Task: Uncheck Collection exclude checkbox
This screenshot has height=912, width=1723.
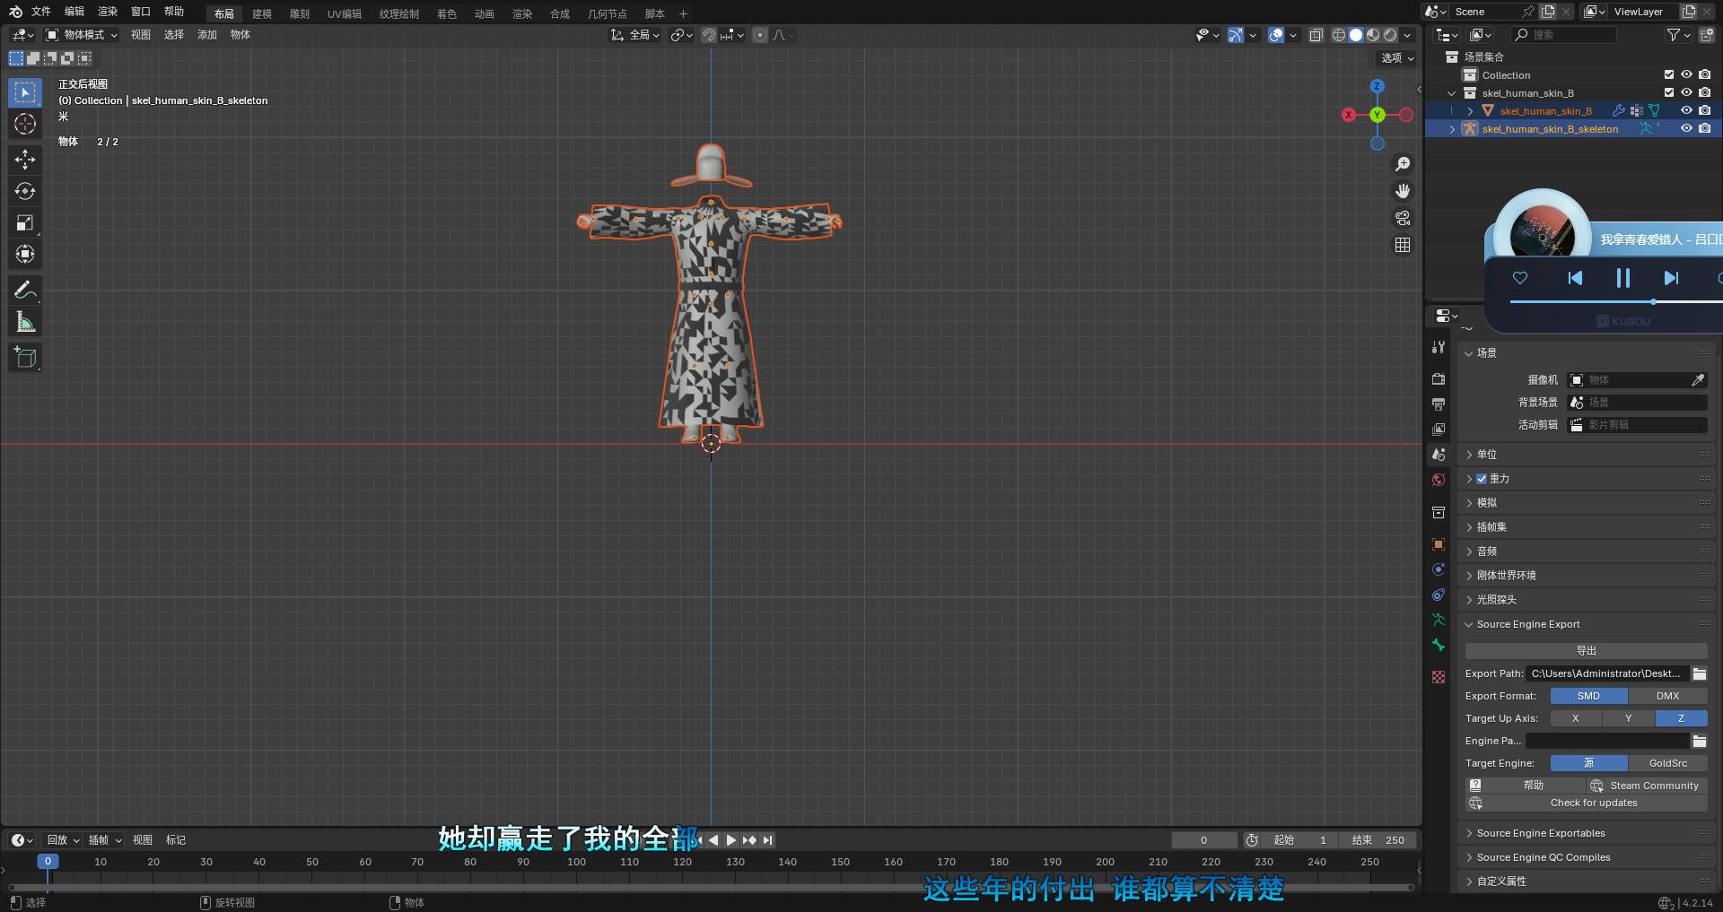Action: (1668, 74)
